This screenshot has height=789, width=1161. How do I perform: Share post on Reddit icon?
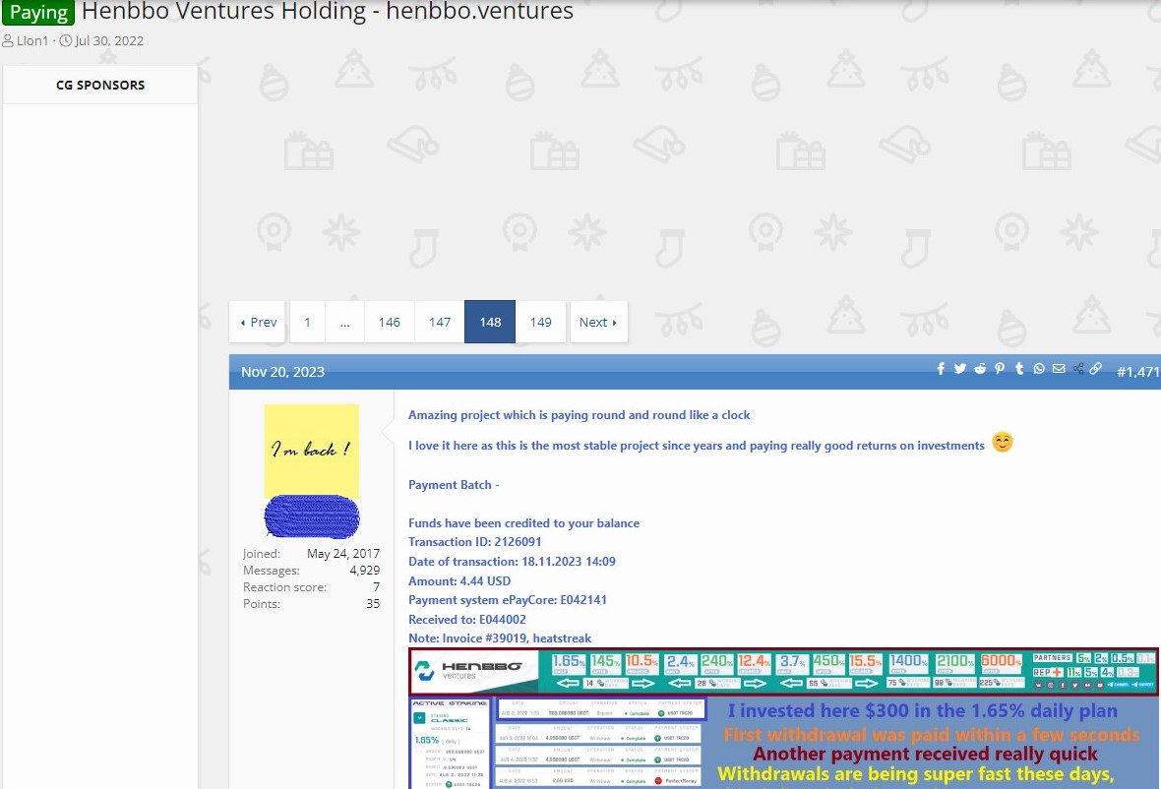(x=980, y=369)
